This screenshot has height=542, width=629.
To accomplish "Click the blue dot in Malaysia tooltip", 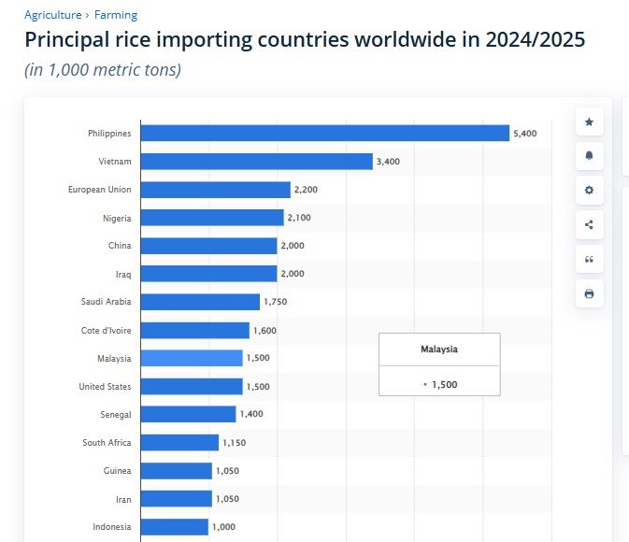I will (424, 384).
